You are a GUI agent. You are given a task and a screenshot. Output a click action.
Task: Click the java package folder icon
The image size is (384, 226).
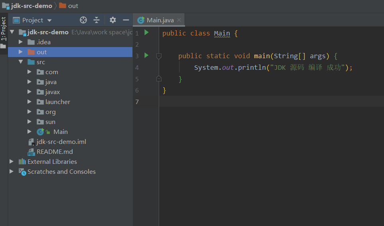tap(40, 82)
